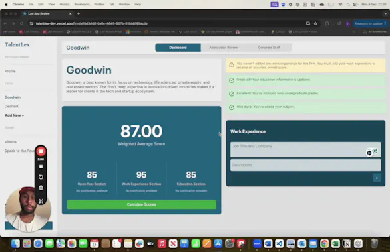
Task: Open Finder from the dock
Action: (15, 244)
